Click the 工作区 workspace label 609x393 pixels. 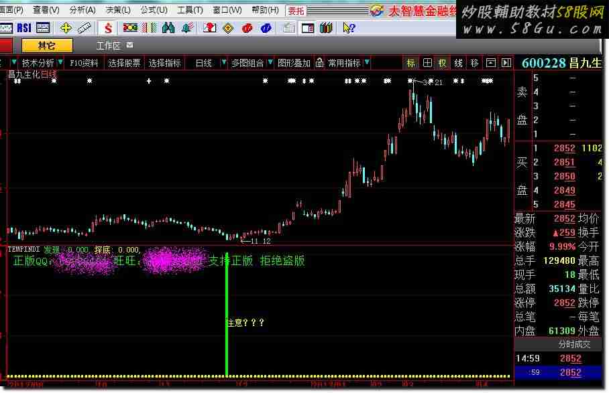tap(108, 46)
